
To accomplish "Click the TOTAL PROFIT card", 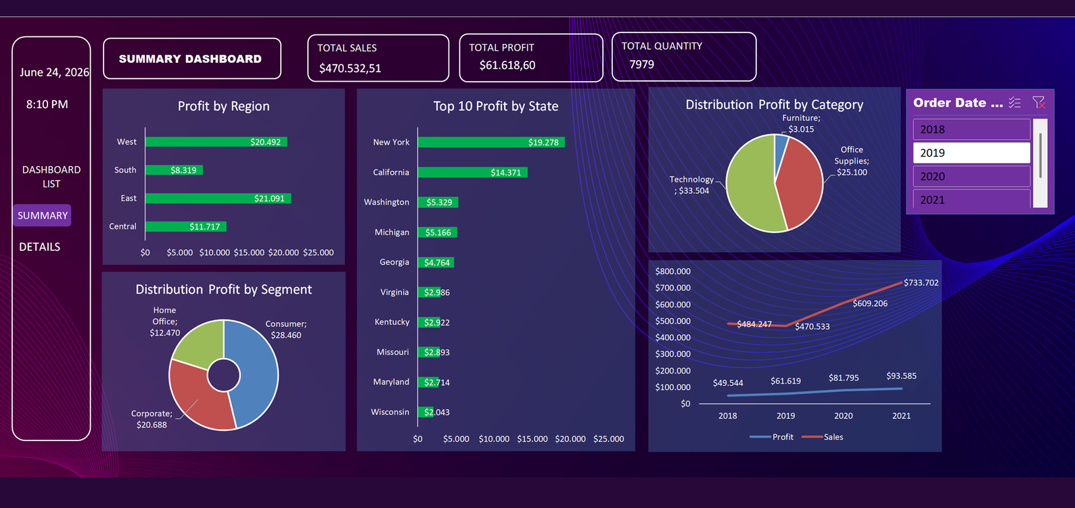I will click(531, 57).
